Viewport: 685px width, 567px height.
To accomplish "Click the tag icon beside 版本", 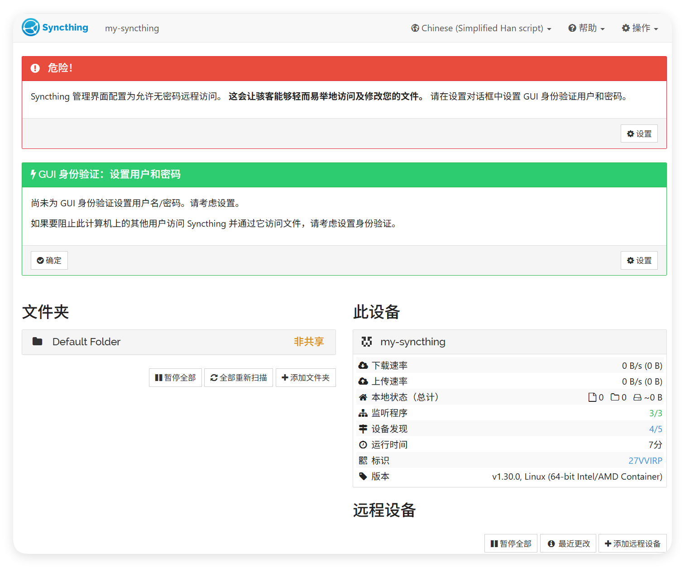I will [x=363, y=476].
